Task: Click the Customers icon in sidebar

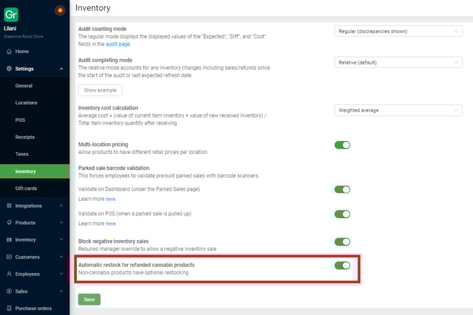Action: point(8,257)
